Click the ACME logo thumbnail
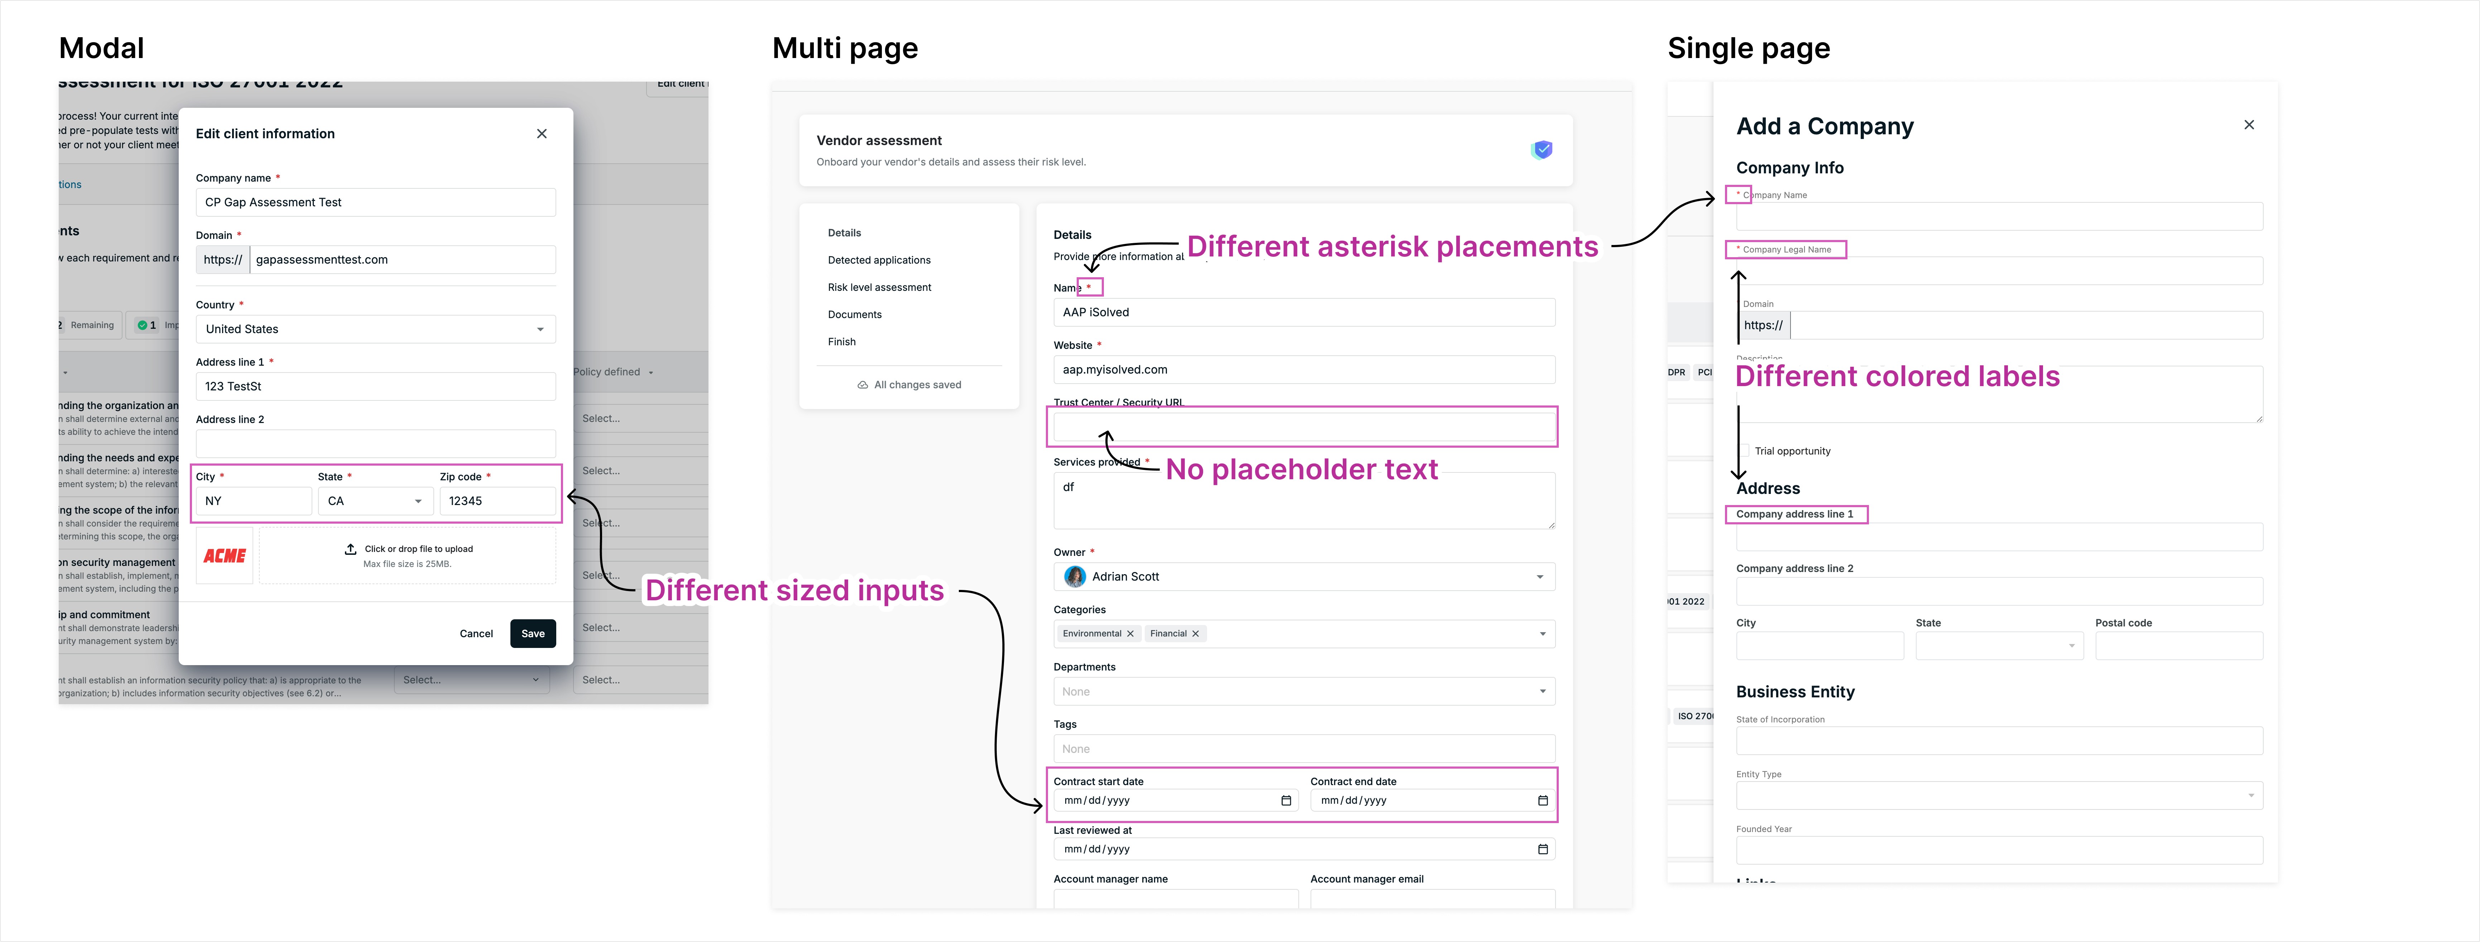The height and width of the screenshot is (942, 2480). tap(224, 556)
